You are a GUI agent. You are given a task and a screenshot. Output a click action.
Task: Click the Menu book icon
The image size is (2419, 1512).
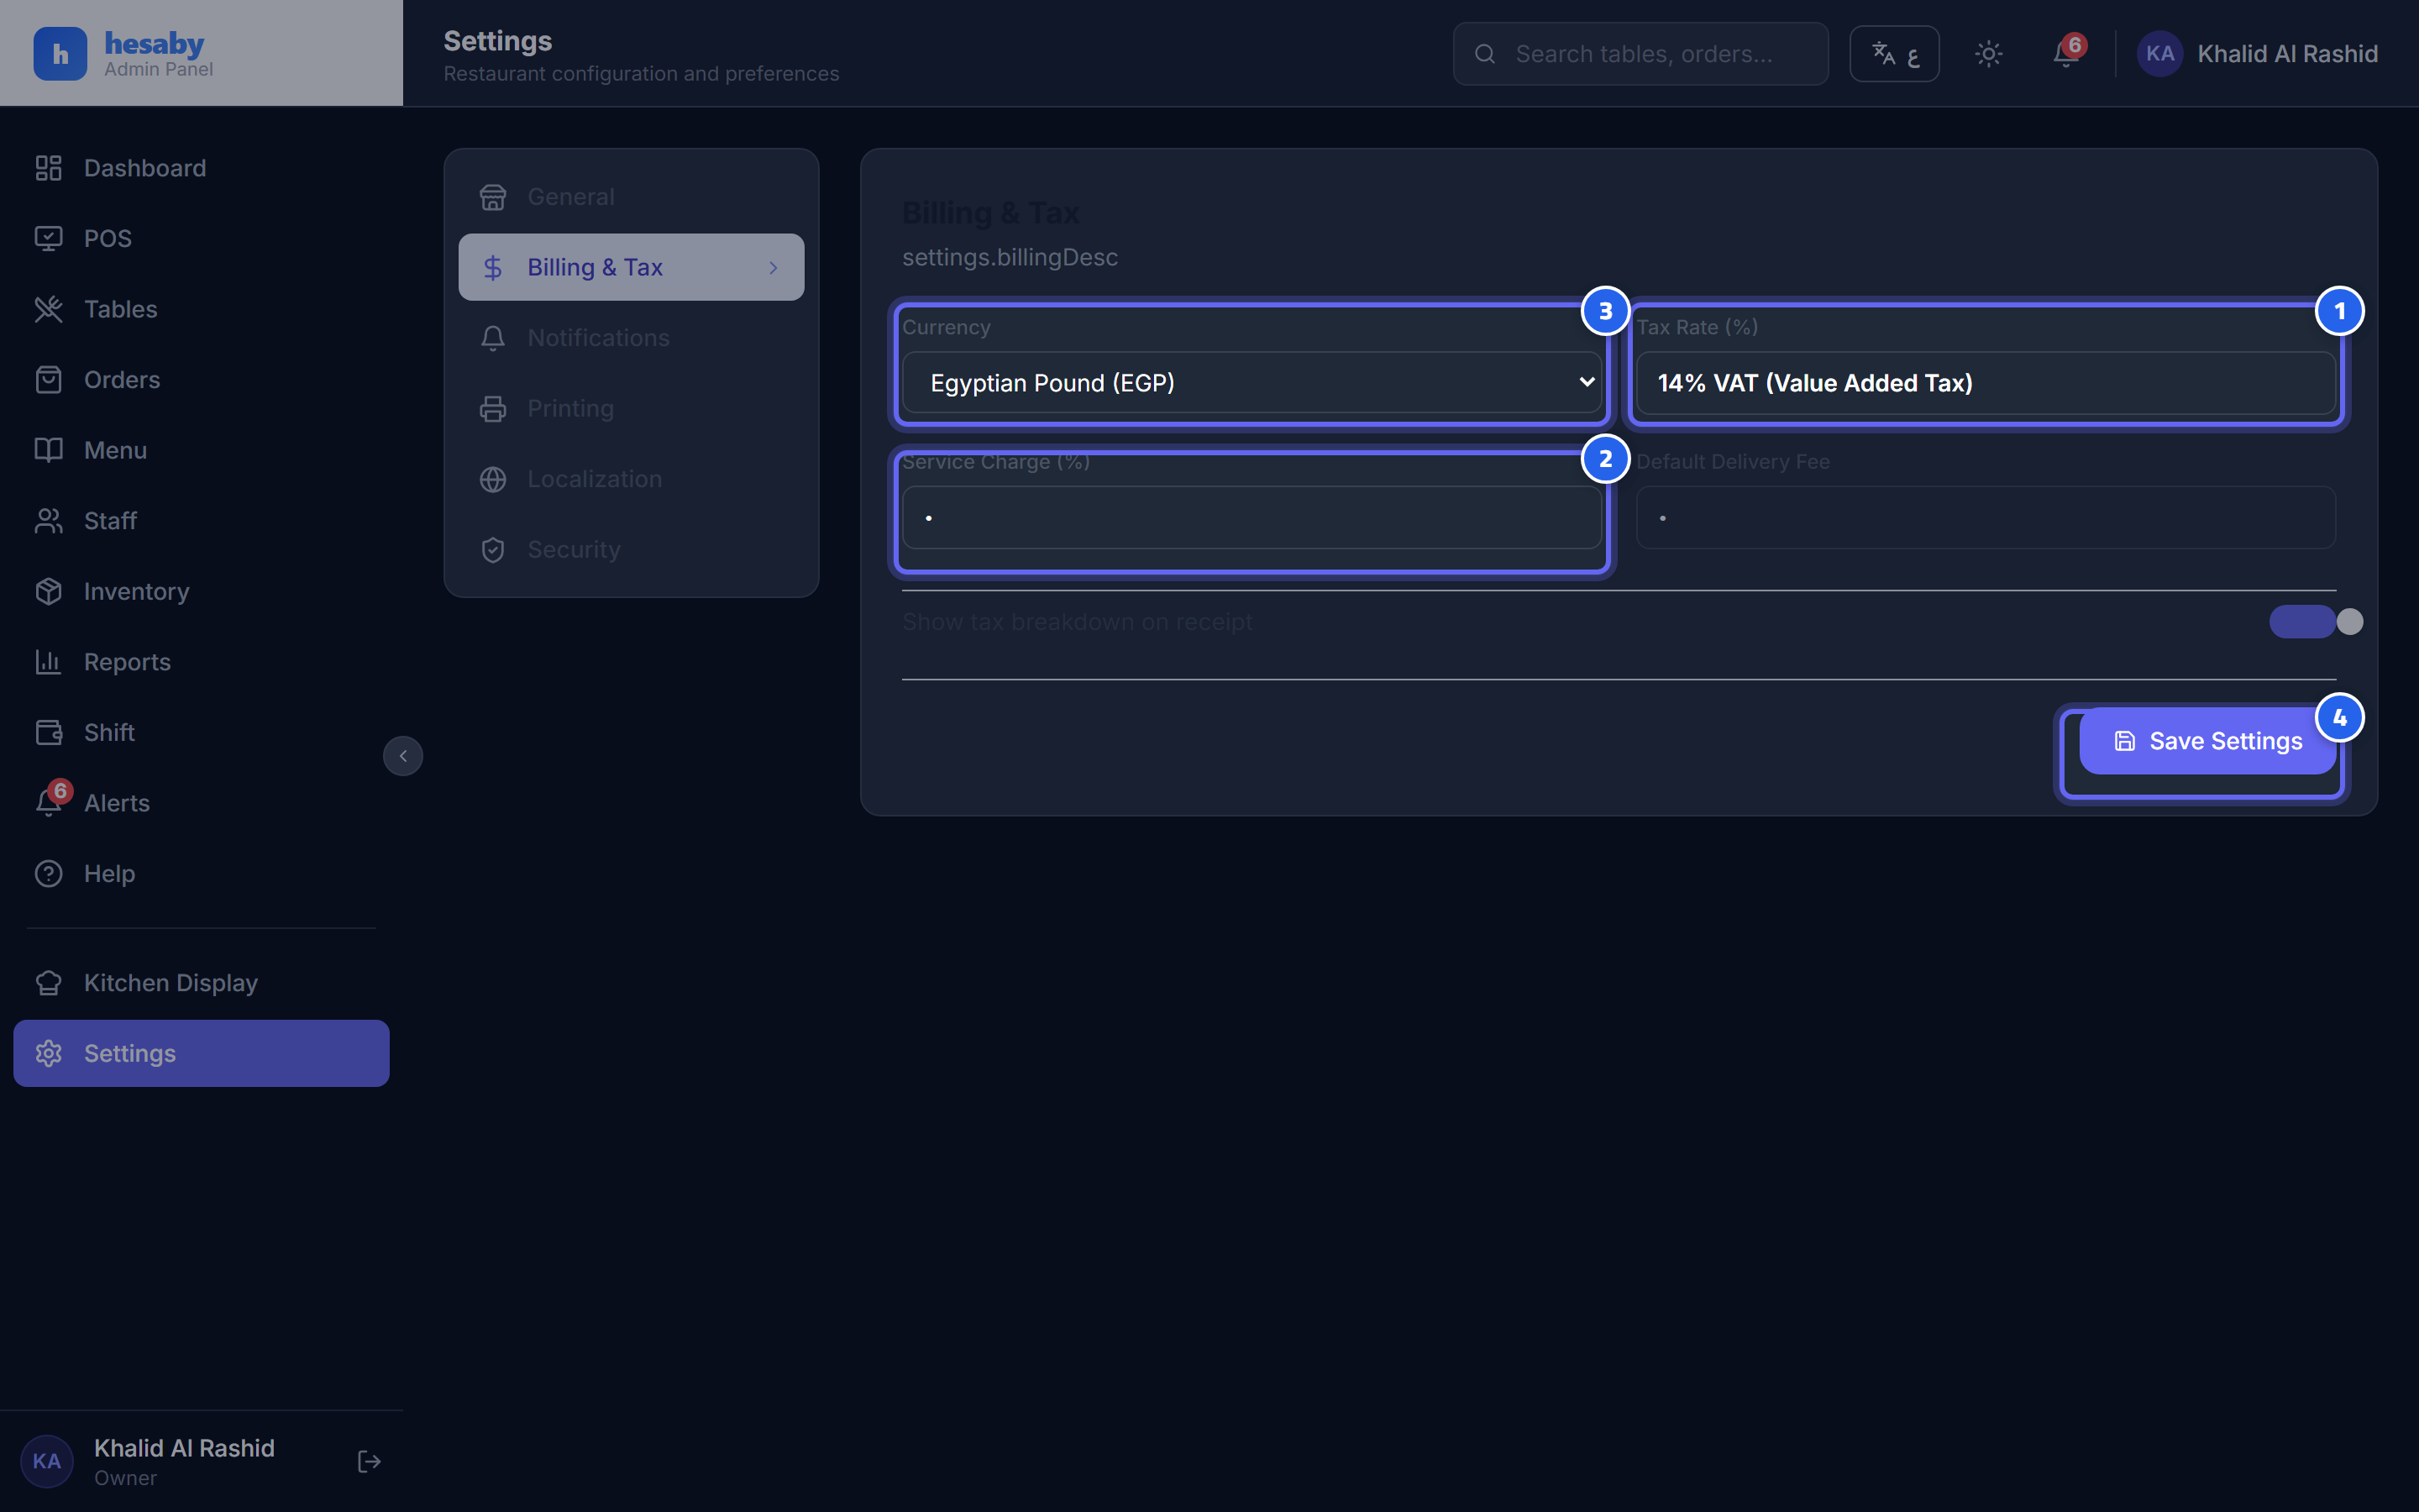point(48,450)
